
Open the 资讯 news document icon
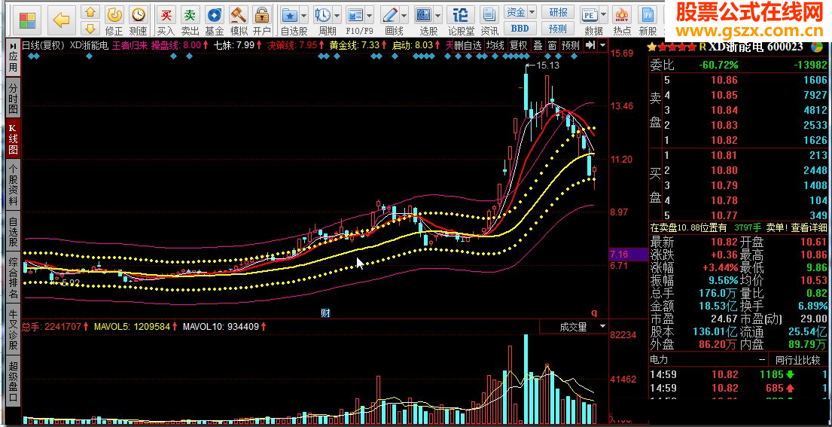489,15
